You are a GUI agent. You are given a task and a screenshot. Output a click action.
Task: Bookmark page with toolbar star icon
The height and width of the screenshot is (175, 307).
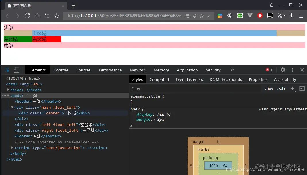[x=57, y=16]
